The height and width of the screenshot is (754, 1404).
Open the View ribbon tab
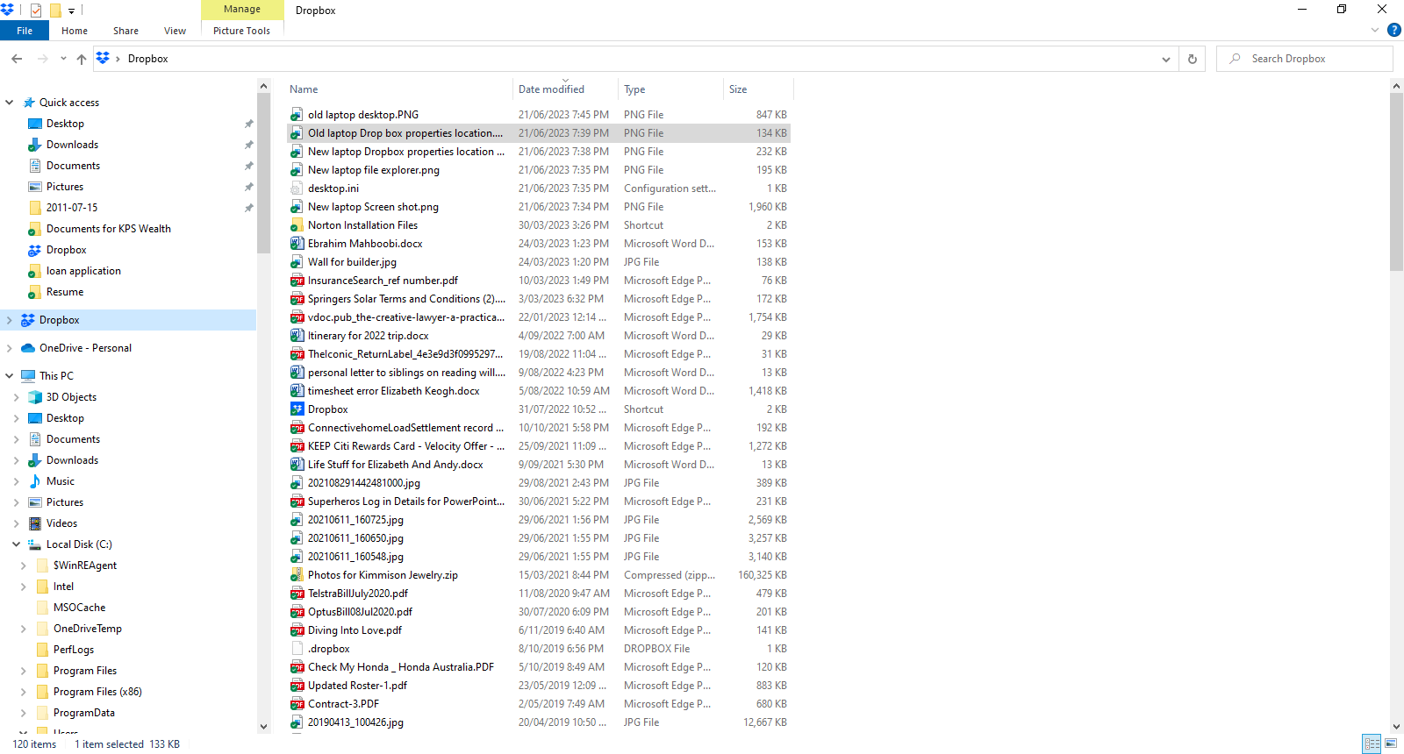[x=175, y=31]
